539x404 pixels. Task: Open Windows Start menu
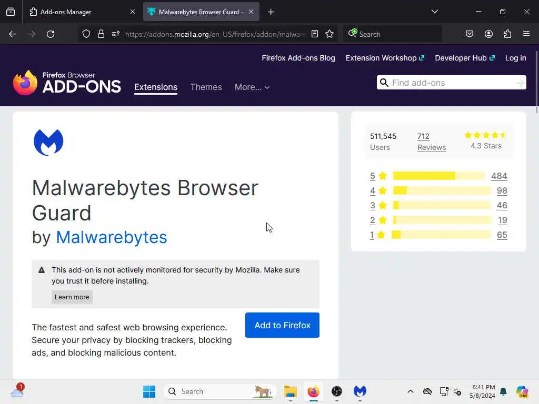(149, 391)
